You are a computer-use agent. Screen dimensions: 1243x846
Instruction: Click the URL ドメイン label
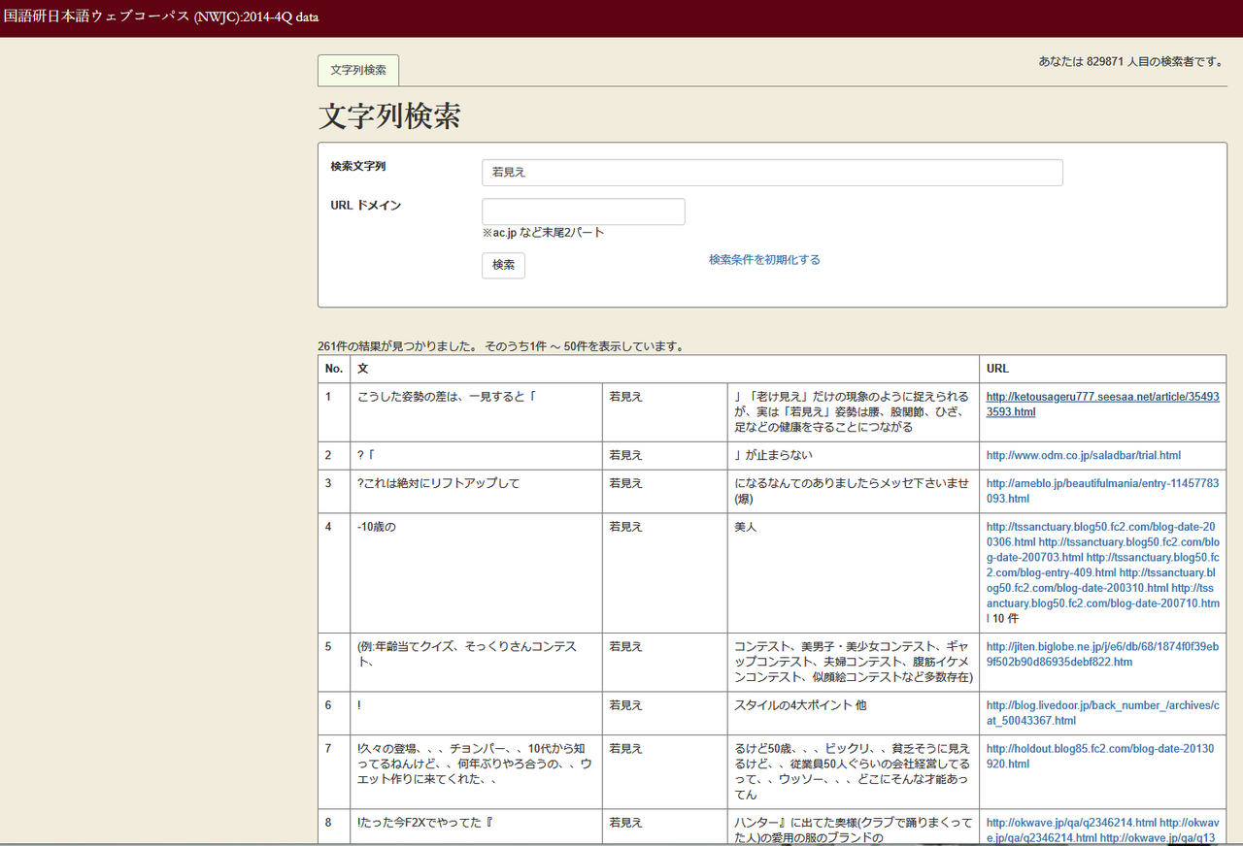(x=366, y=206)
